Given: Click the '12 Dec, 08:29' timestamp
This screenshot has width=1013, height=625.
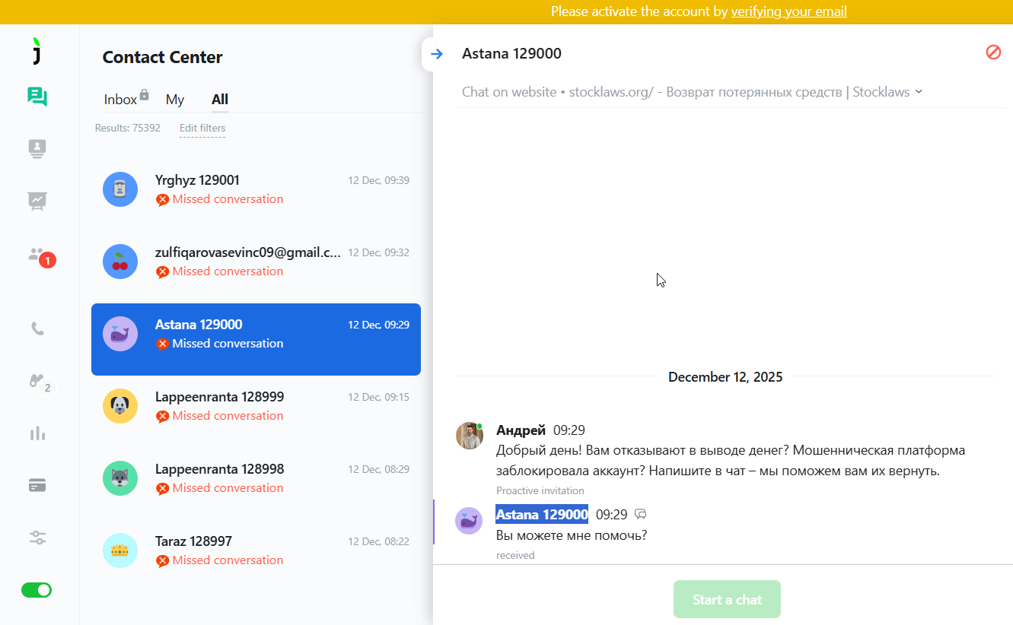Looking at the screenshot, I should [379, 469].
